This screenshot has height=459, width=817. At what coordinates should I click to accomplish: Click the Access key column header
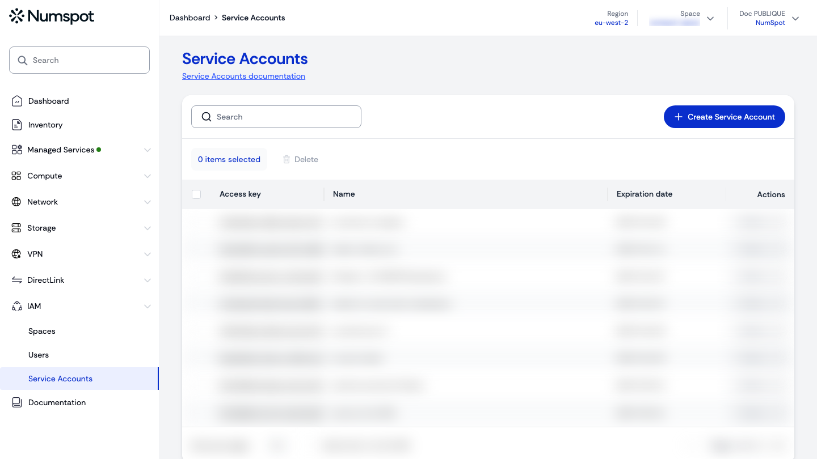point(240,194)
